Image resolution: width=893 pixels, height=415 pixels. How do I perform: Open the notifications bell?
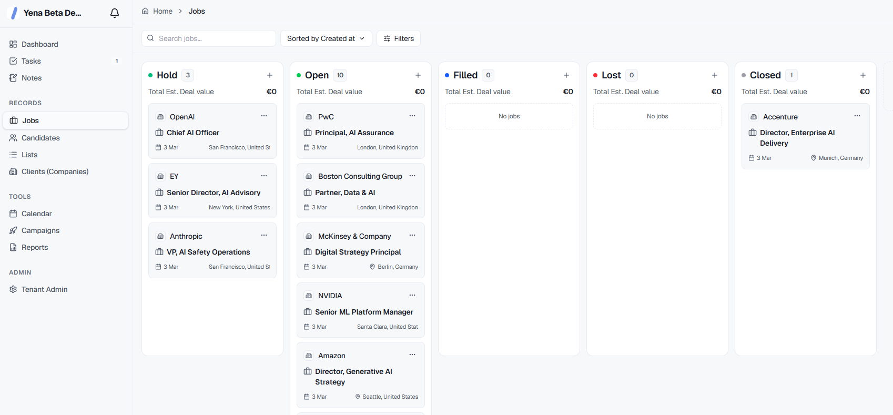[115, 13]
